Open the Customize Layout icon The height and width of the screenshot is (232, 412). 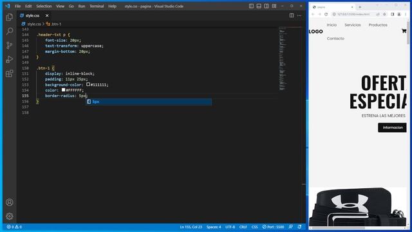point(274,6)
